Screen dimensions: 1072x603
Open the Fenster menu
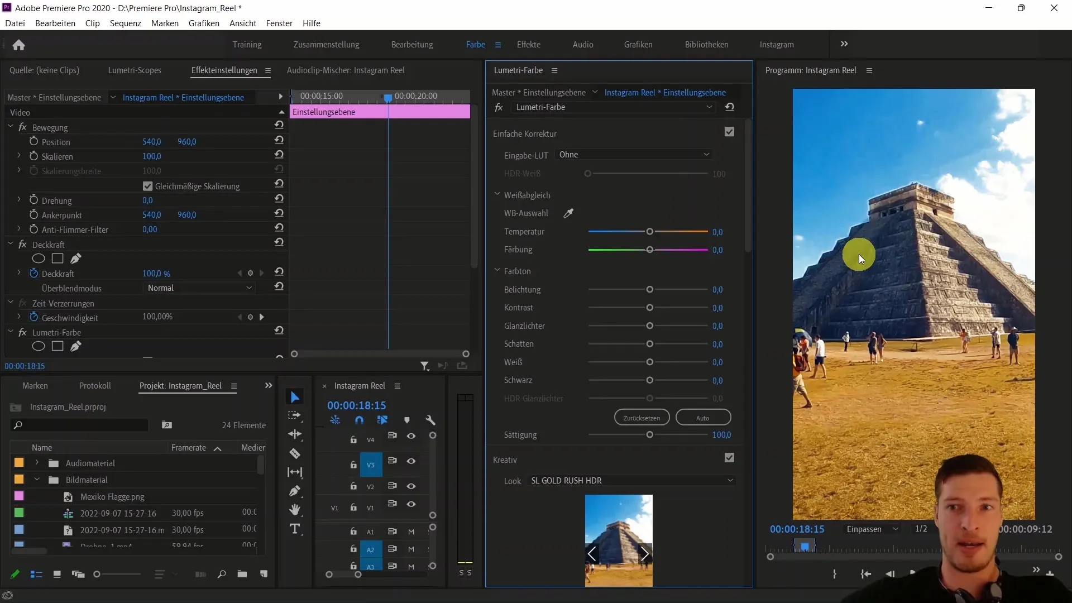(279, 23)
